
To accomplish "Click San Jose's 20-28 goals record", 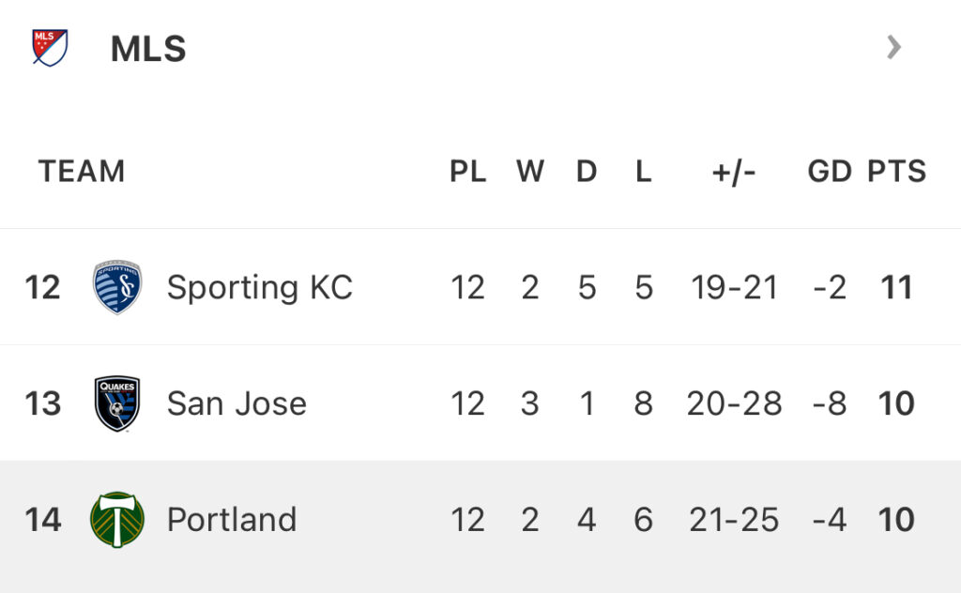I will pos(734,403).
